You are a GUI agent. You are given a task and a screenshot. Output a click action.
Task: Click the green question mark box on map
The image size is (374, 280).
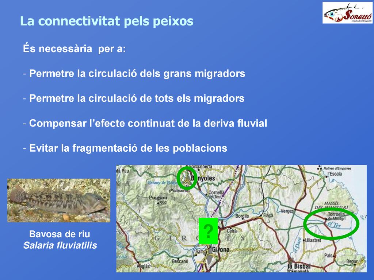[208, 231]
